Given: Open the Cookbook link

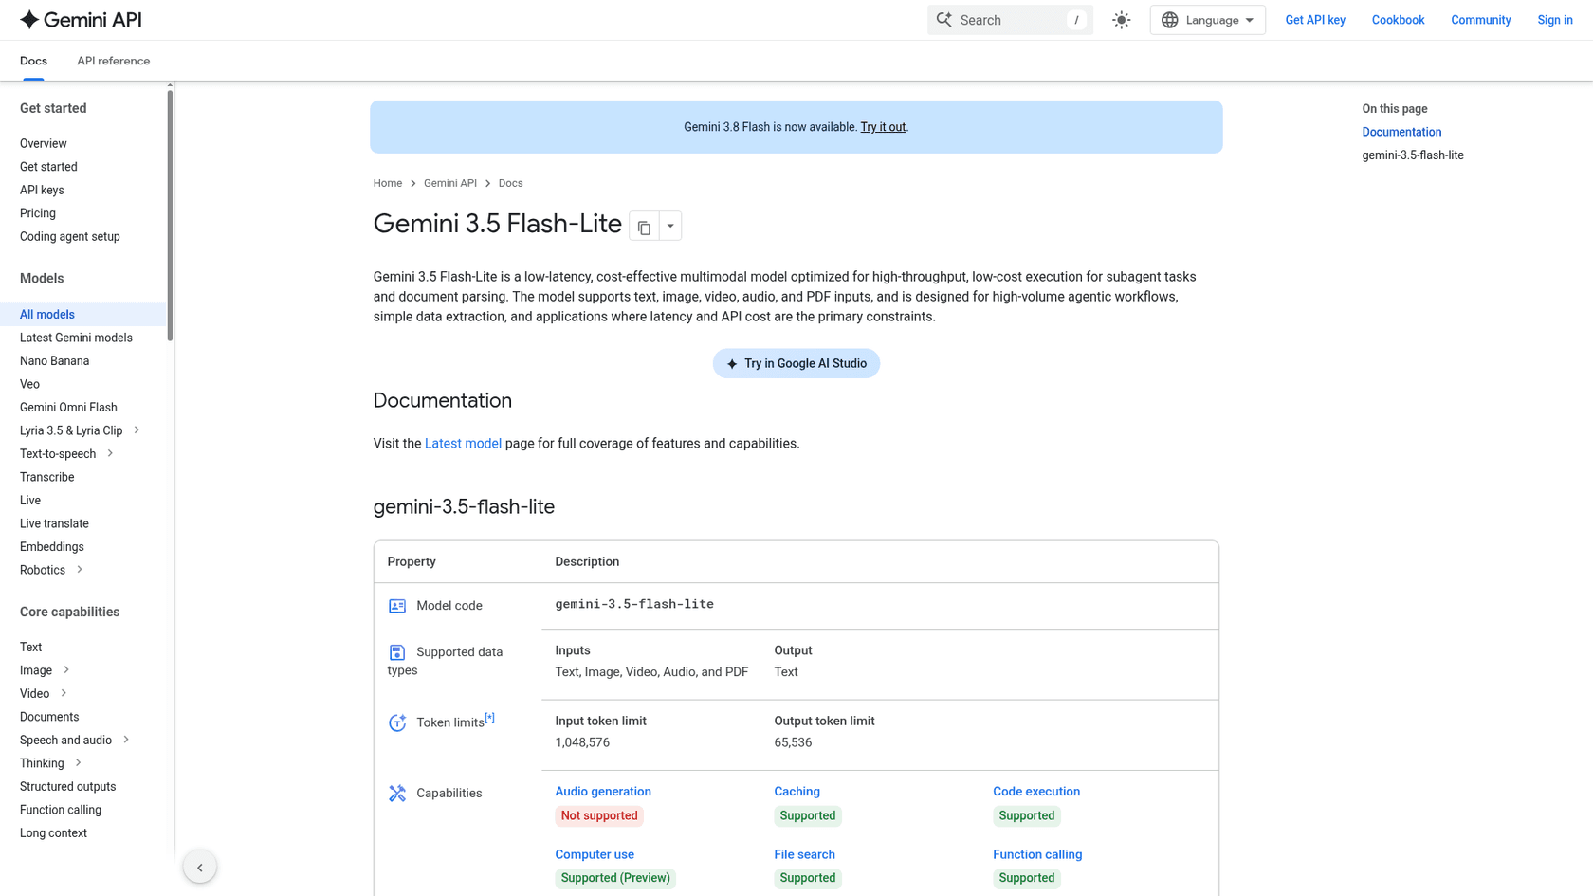Looking at the screenshot, I should (x=1398, y=20).
